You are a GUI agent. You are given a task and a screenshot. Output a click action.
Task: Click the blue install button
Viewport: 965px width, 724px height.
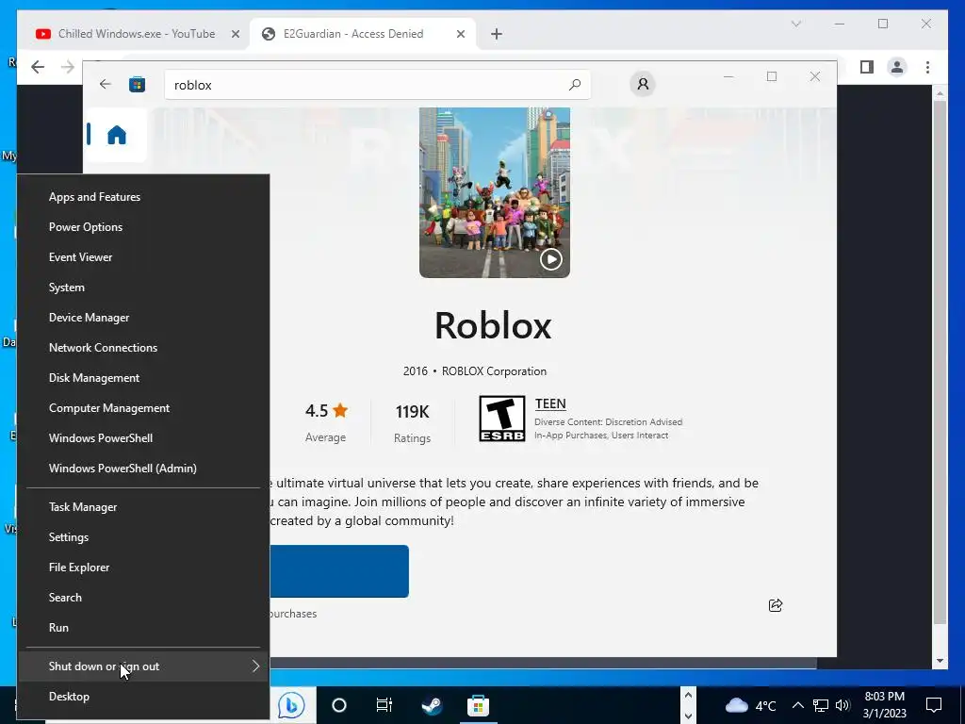coord(339,571)
